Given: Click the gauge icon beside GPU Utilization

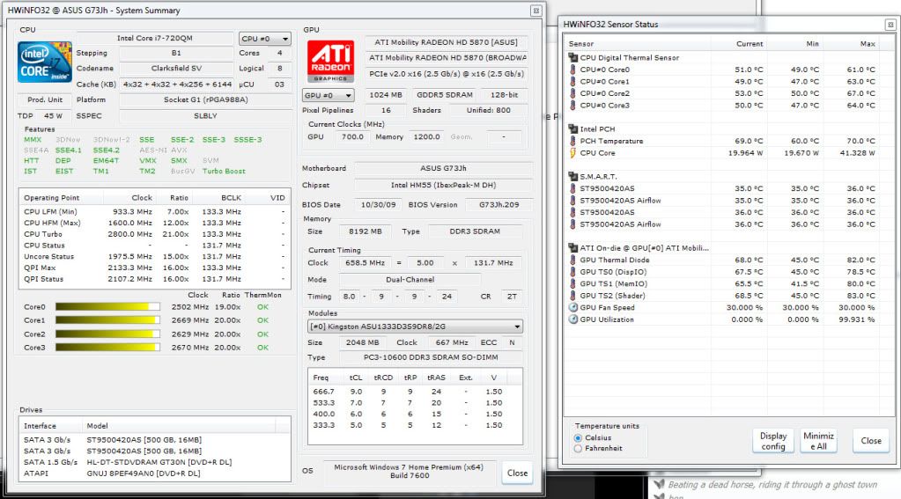Looking at the screenshot, I should pyautogui.click(x=572, y=319).
